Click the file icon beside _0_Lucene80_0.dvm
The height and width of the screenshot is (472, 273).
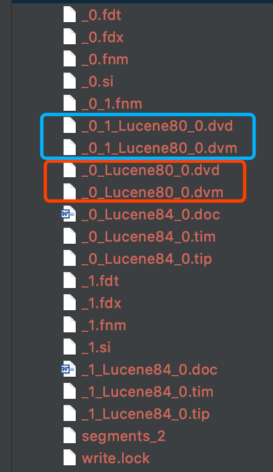(70, 192)
